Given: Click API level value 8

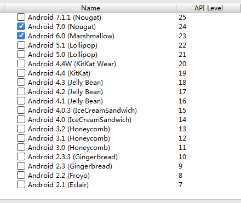Looking at the screenshot, I should [x=180, y=176].
